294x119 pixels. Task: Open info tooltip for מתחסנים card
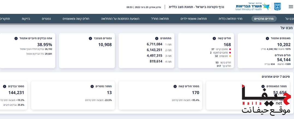click(156, 38)
